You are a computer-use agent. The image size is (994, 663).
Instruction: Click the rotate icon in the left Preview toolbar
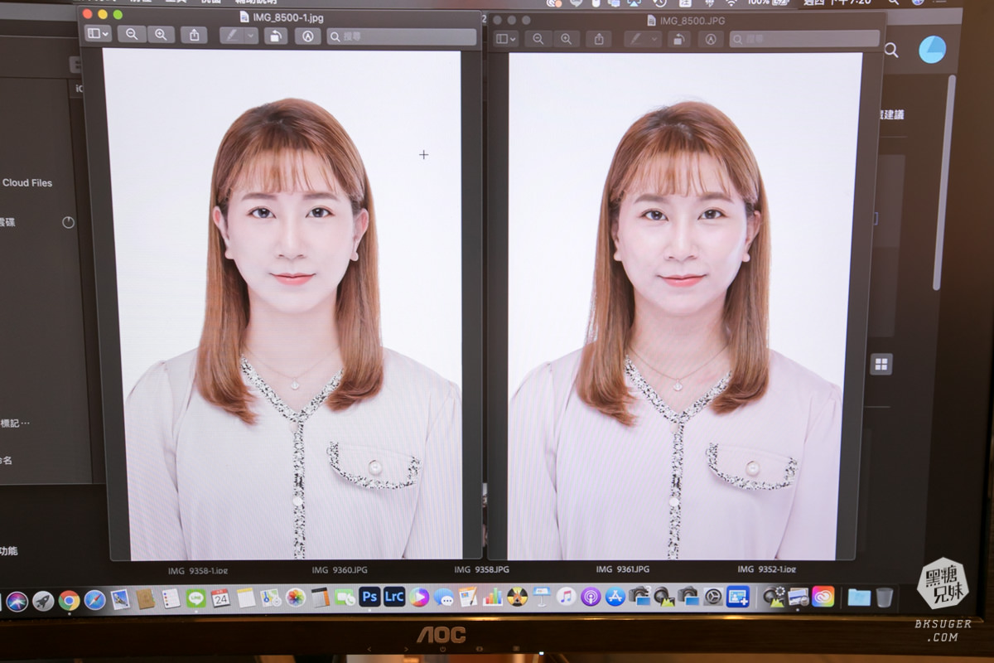click(276, 36)
